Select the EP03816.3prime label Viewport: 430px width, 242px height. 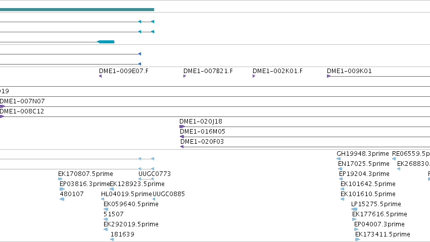click(x=84, y=184)
